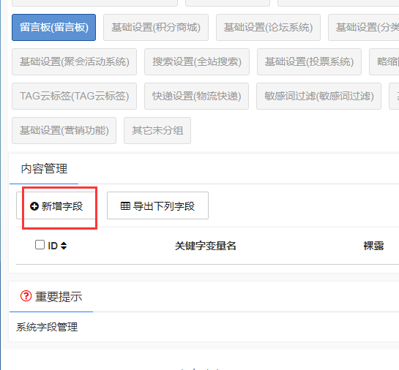Select the 留言板(留言板) group tab
This screenshot has width=399, height=370.
(53, 28)
